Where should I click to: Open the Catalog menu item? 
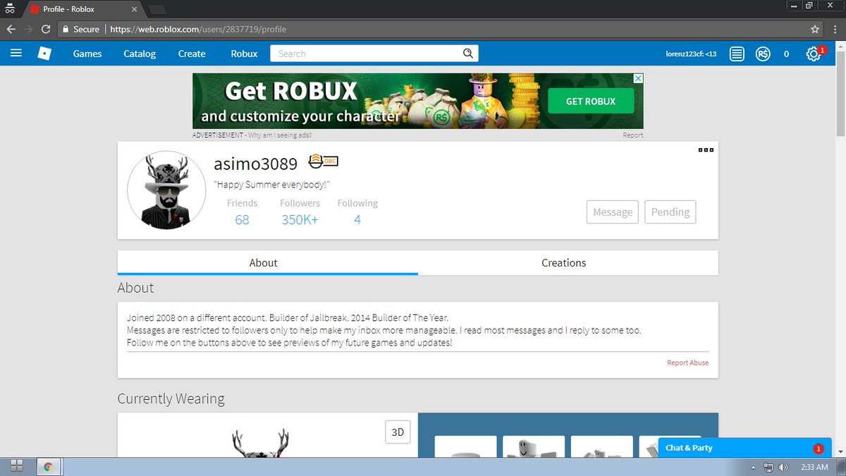click(140, 54)
